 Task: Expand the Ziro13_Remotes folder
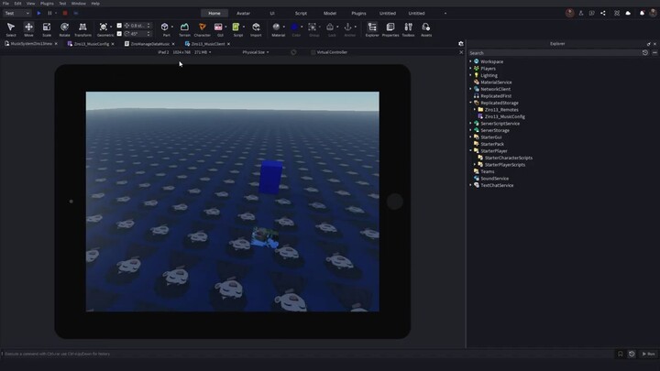click(475, 110)
